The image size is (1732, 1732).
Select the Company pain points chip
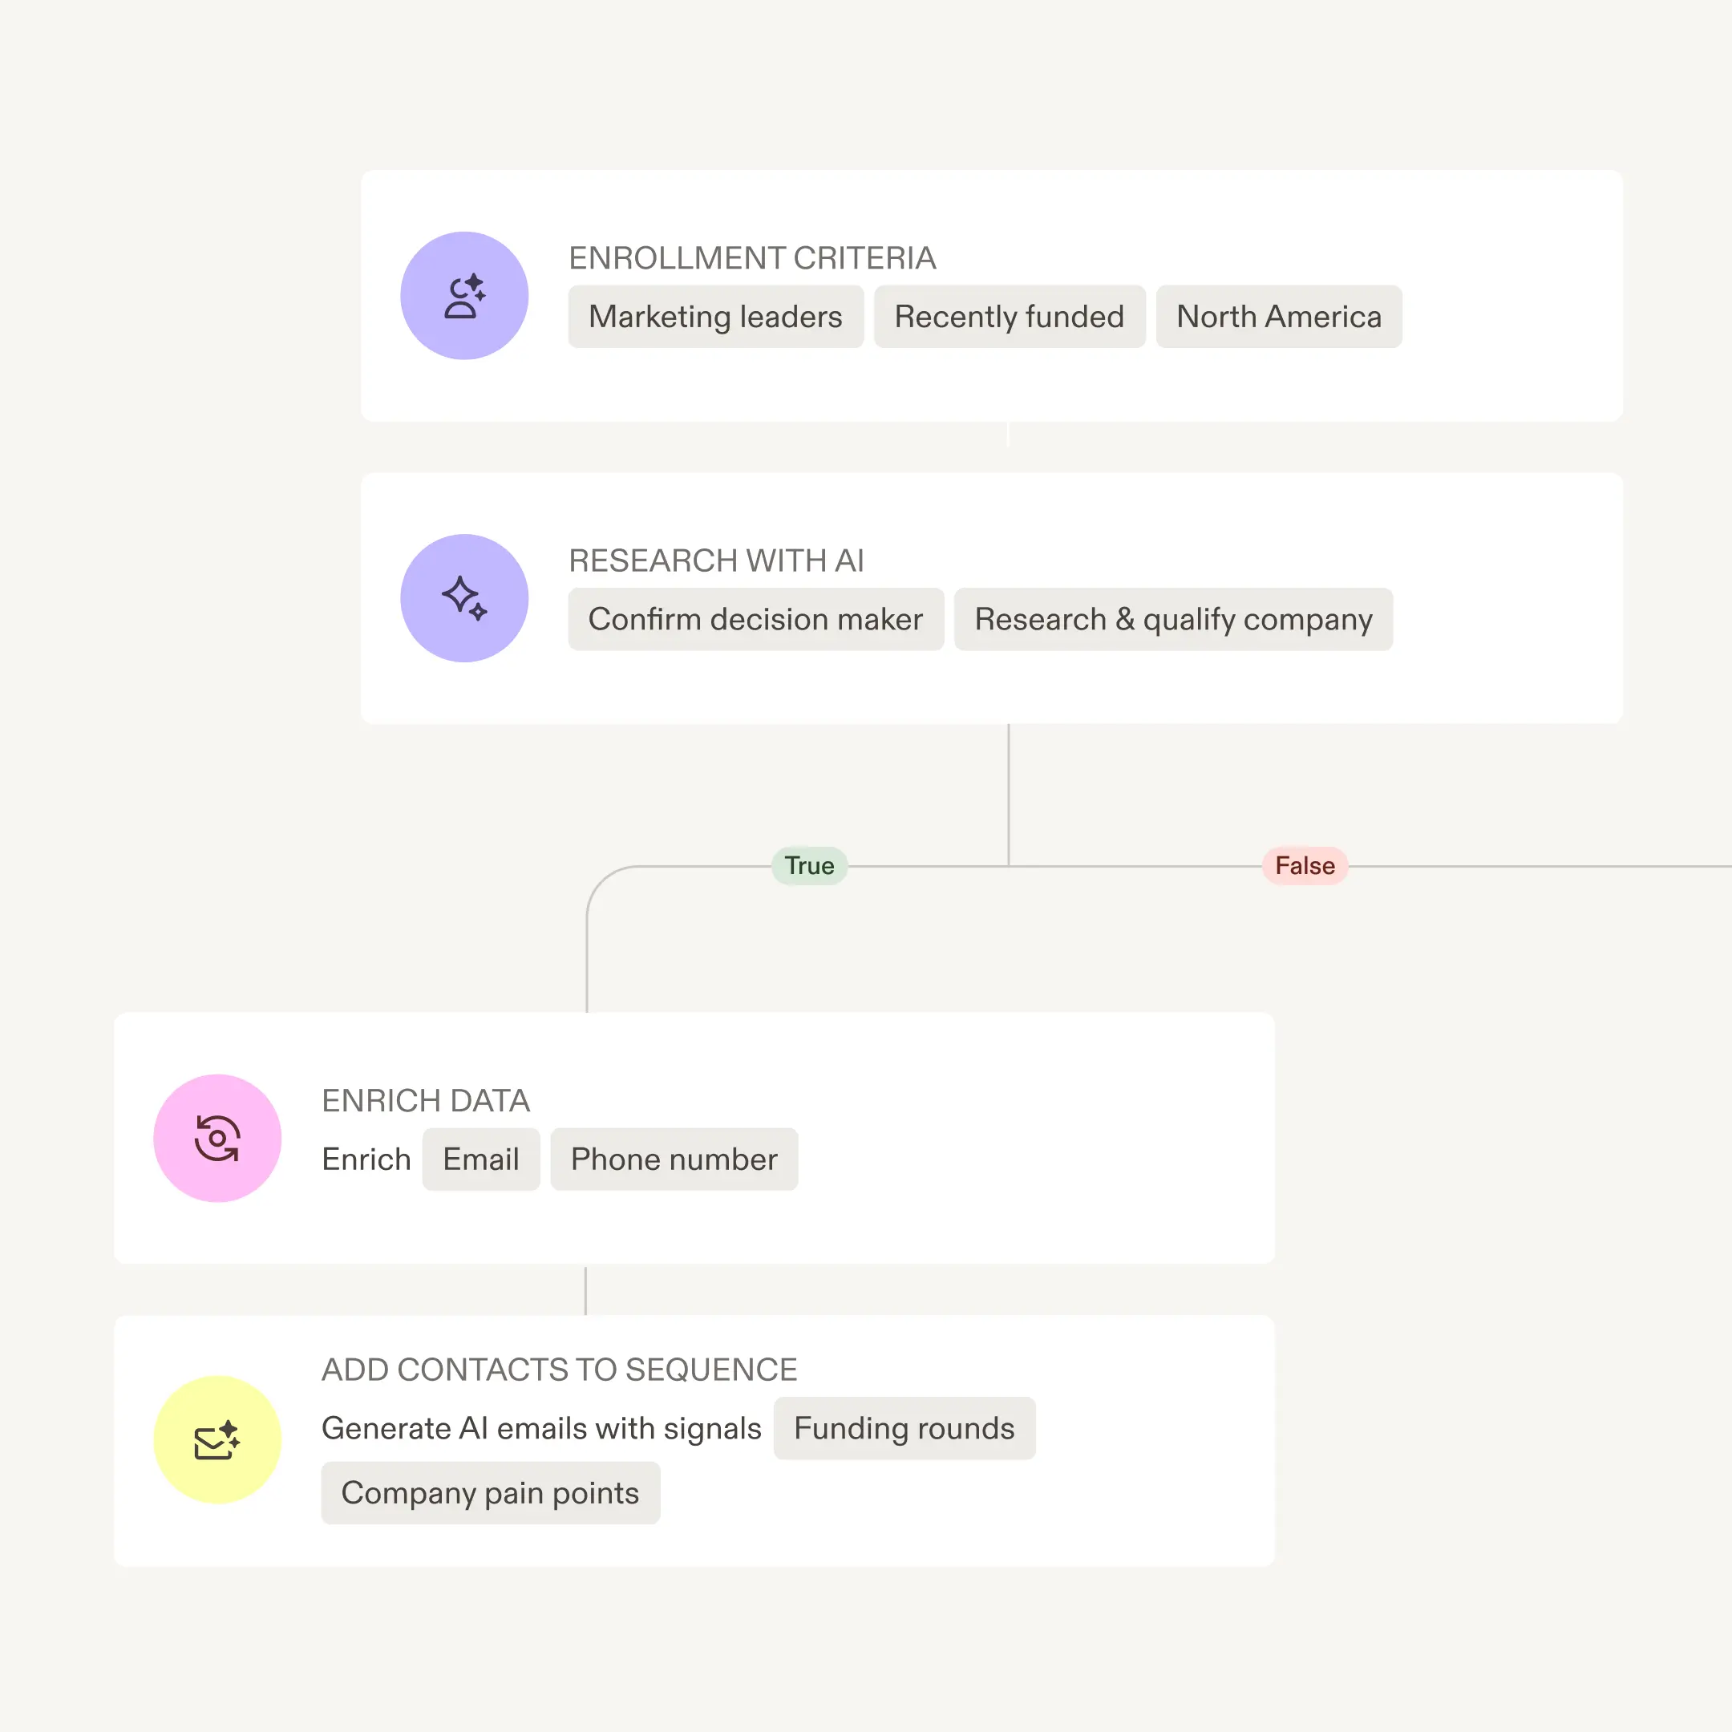pyautogui.click(x=489, y=1492)
